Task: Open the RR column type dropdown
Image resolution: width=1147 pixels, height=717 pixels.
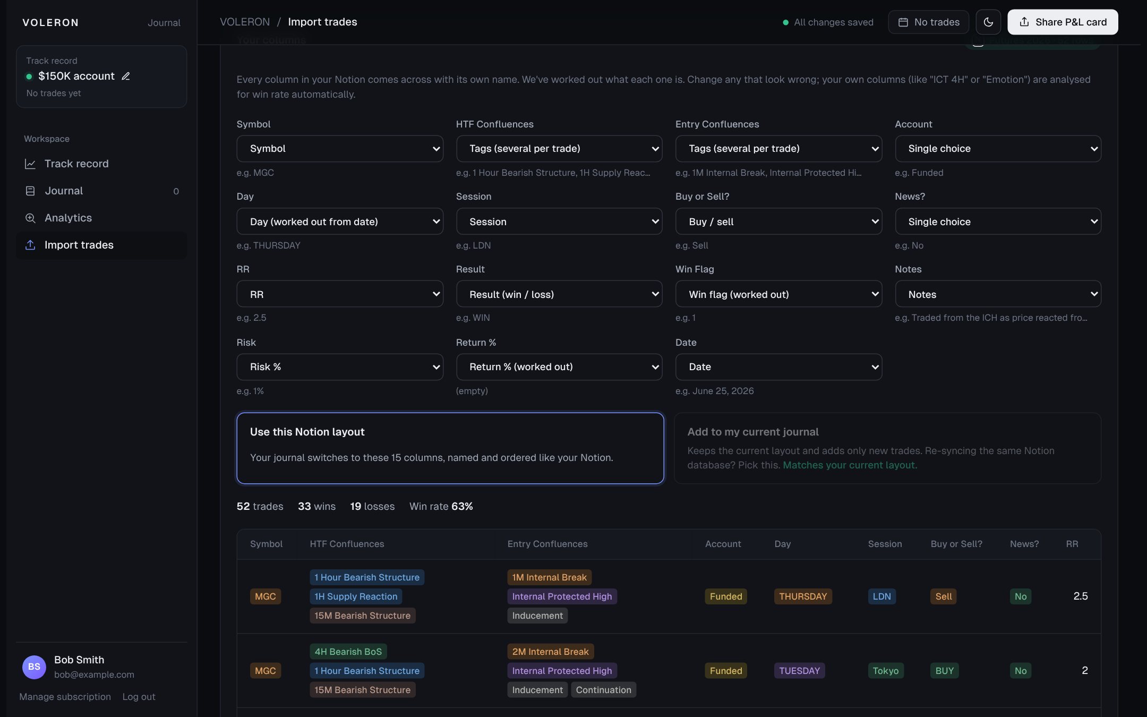Action: (340, 294)
